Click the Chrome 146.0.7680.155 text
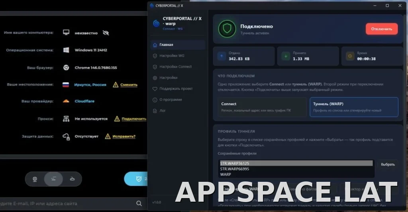 click(x=96, y=67)
